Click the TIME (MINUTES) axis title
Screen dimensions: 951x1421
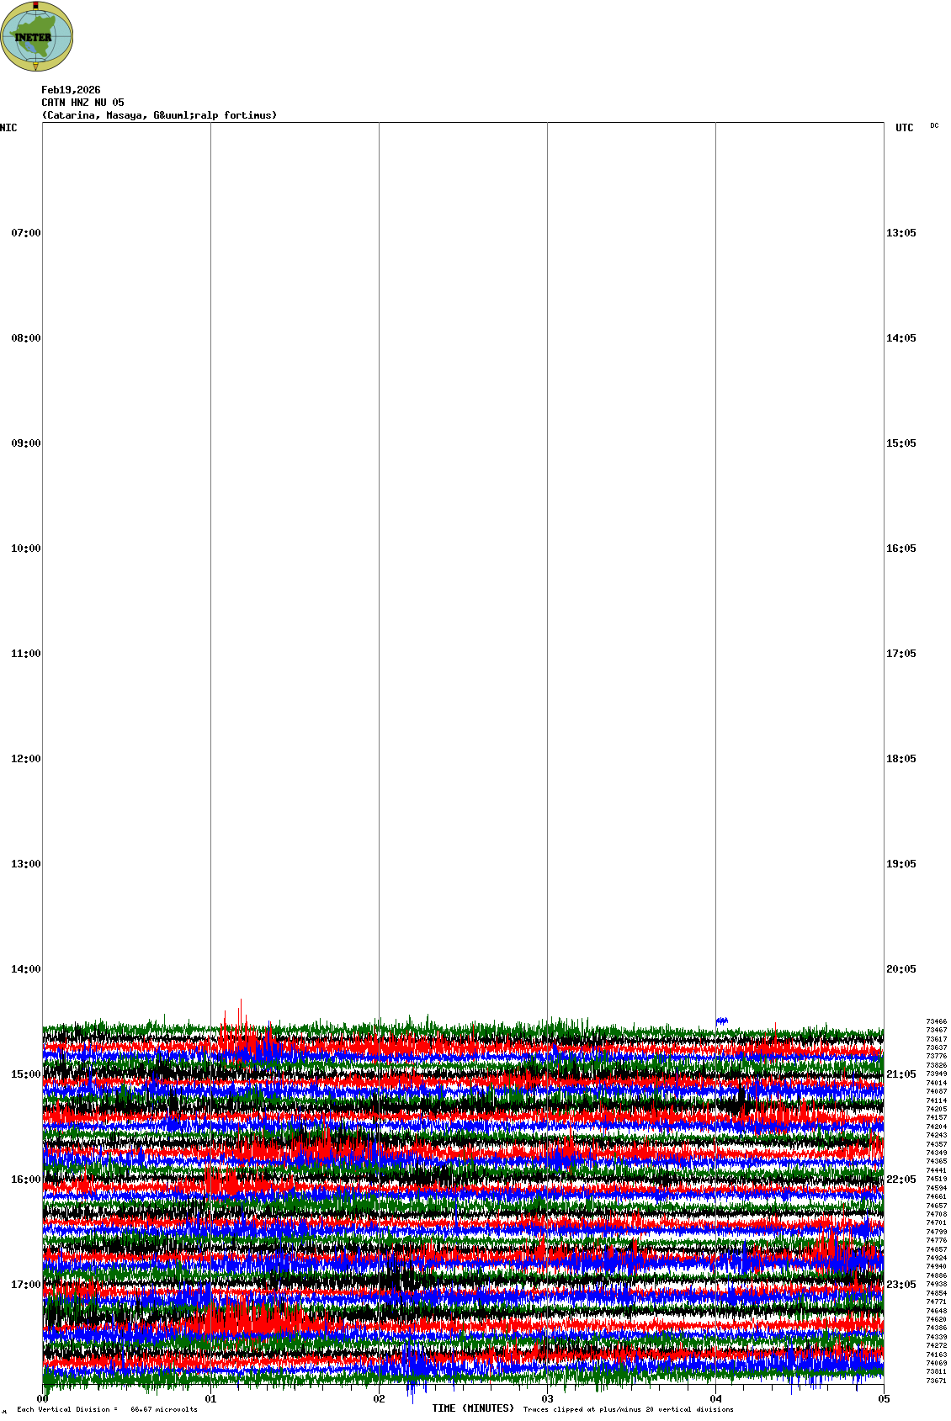click(473, 1408)
